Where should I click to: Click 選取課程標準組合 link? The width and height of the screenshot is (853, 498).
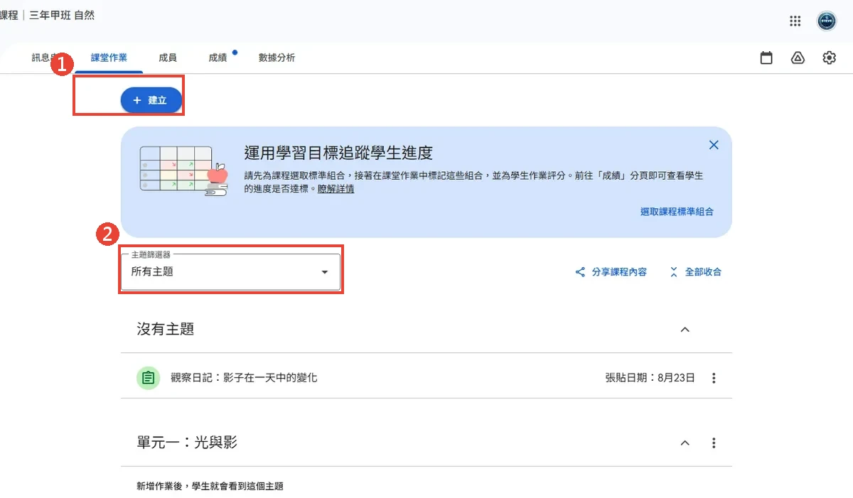pos(677,212)
